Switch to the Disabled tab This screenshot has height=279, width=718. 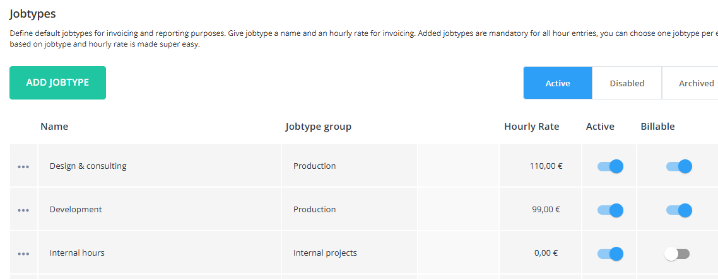627,83
